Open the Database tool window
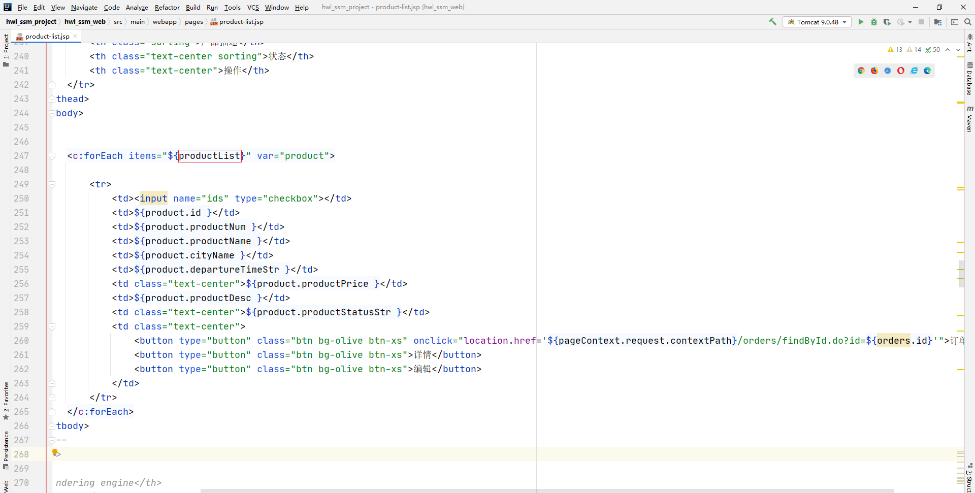 click(x=969, y=79)
